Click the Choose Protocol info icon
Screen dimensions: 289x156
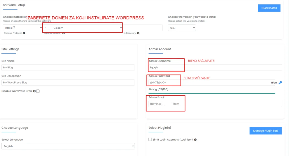pos(24,33)
